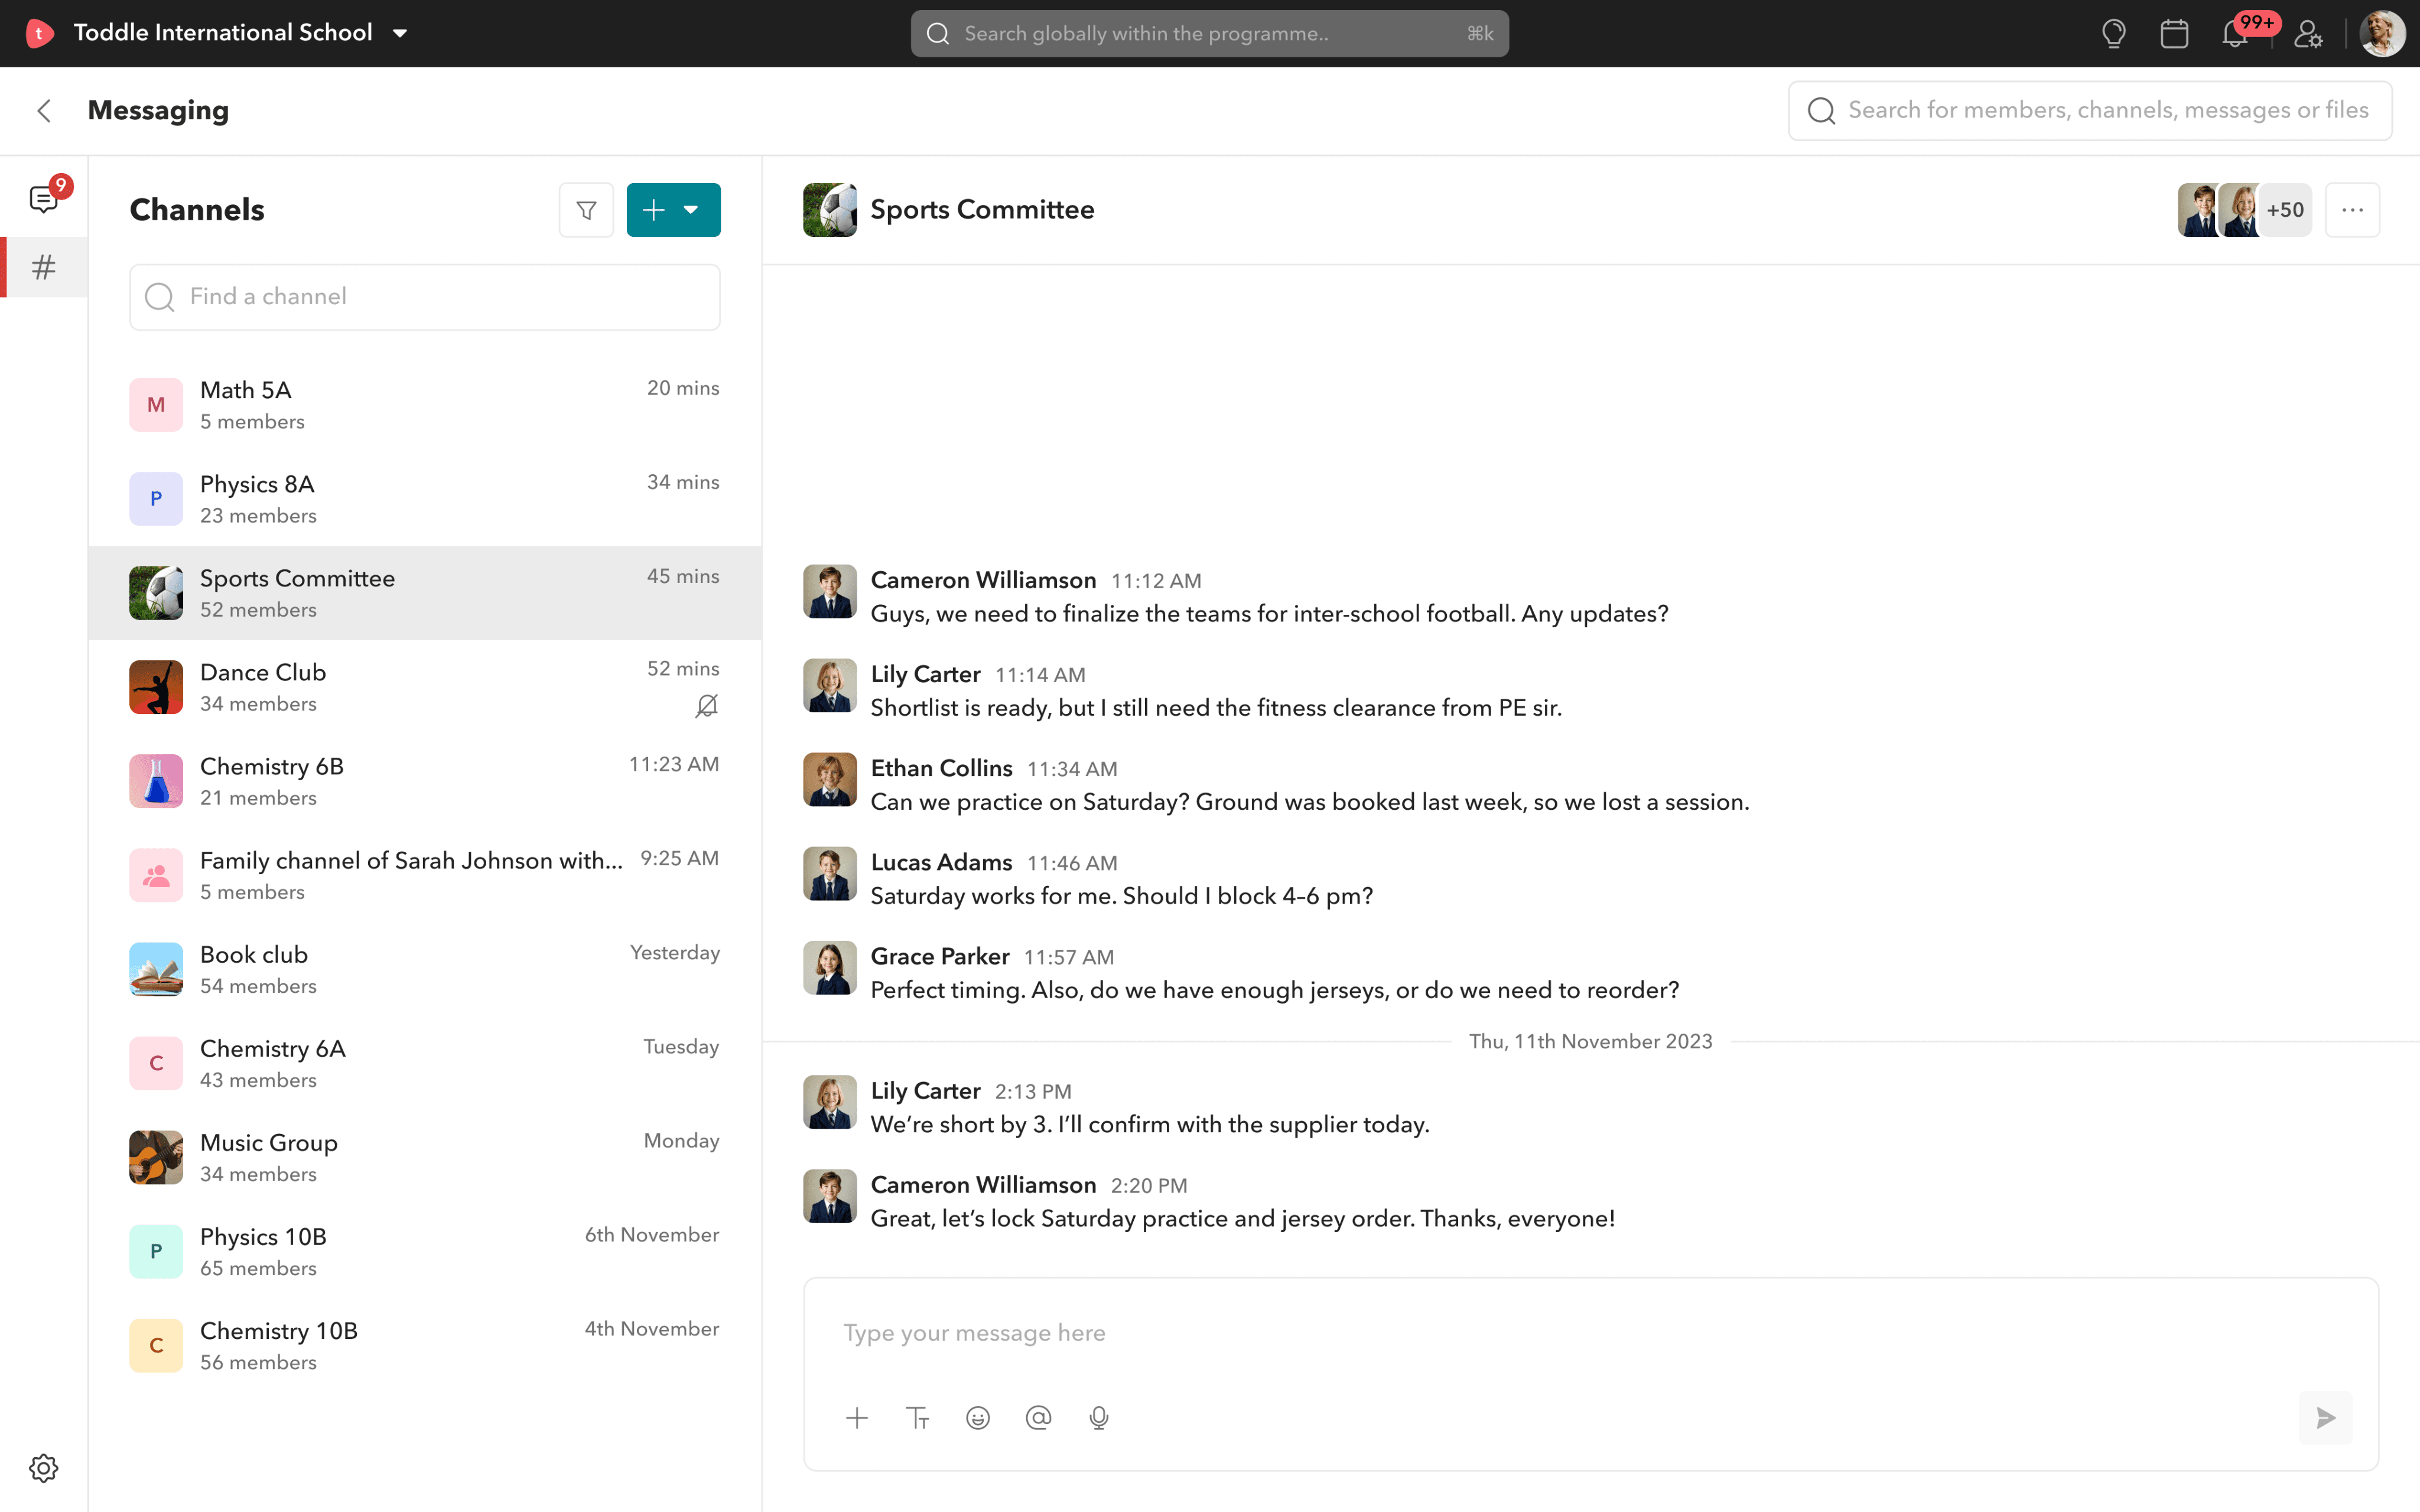Click the microphone voice message icon
Screen dimensions: 2420x1512
coord(1098,1418)
